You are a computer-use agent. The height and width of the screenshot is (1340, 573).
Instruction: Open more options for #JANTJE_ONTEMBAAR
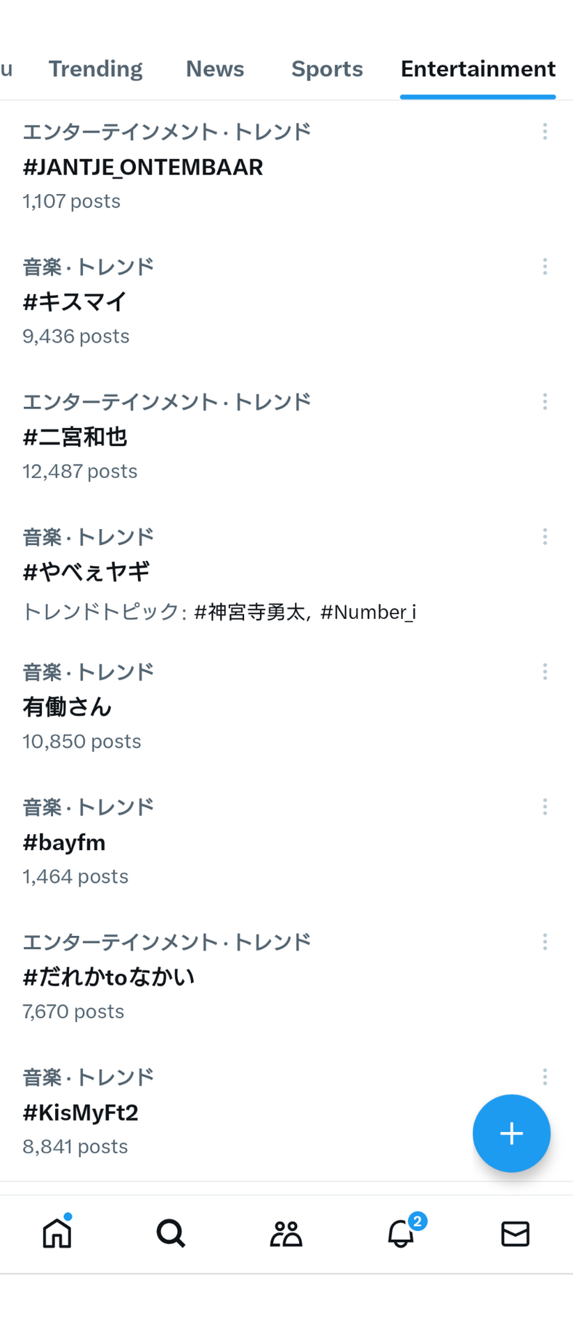click(545, 131)
